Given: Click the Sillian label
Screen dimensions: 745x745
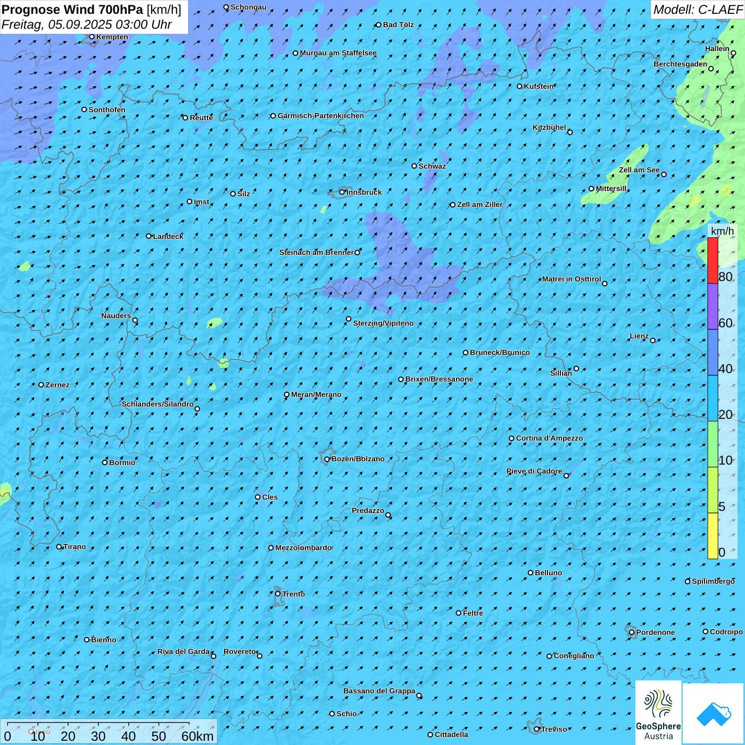Looking at the screenshot, I should pyautogui.click(x=561, y=373).
